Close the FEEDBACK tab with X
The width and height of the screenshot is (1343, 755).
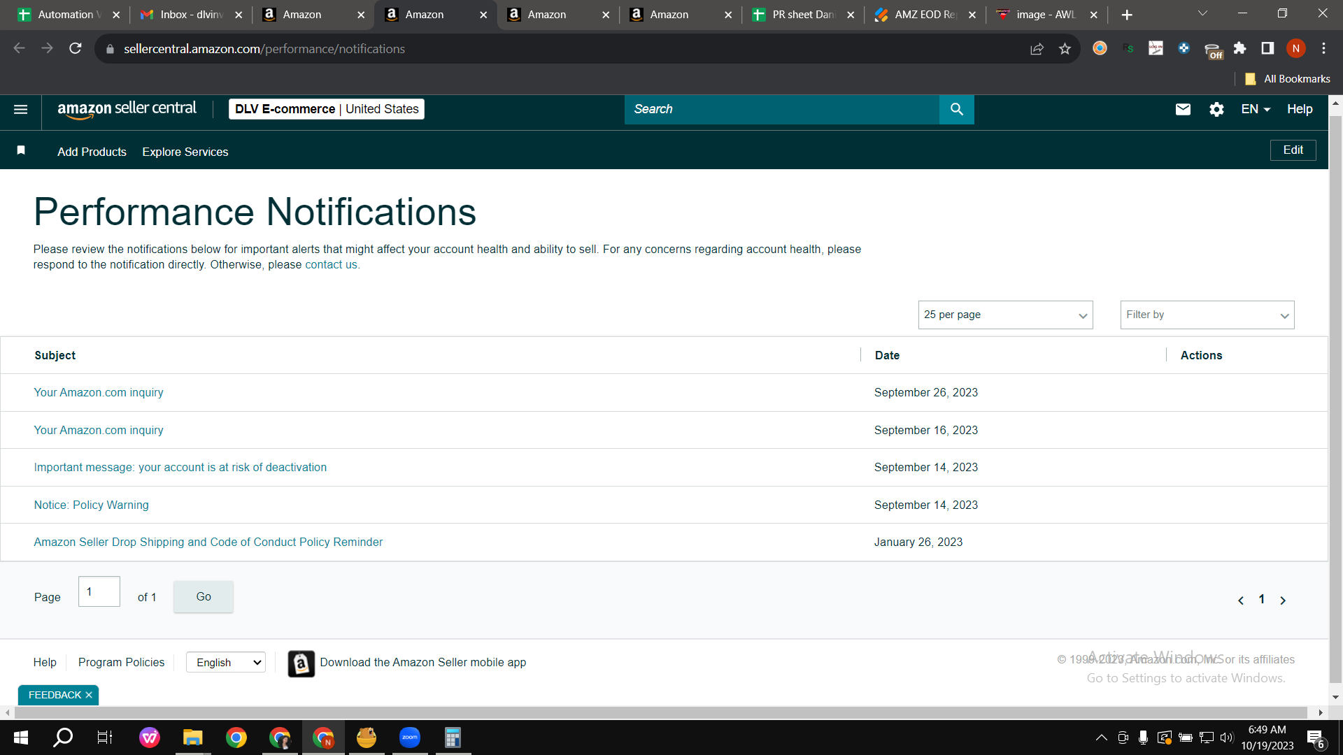pyautogui.click(x=89, y=695)
